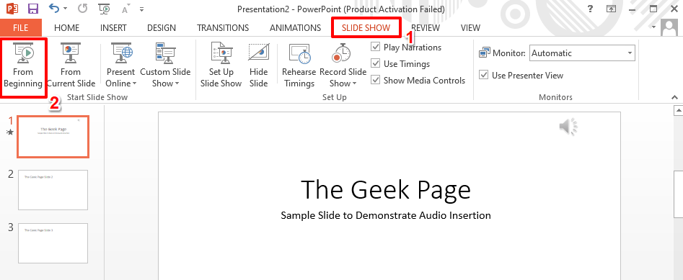This screenshot has width=683, height=280.
Task: Select slide 1 thumbnail
Action: pos(53,137)
